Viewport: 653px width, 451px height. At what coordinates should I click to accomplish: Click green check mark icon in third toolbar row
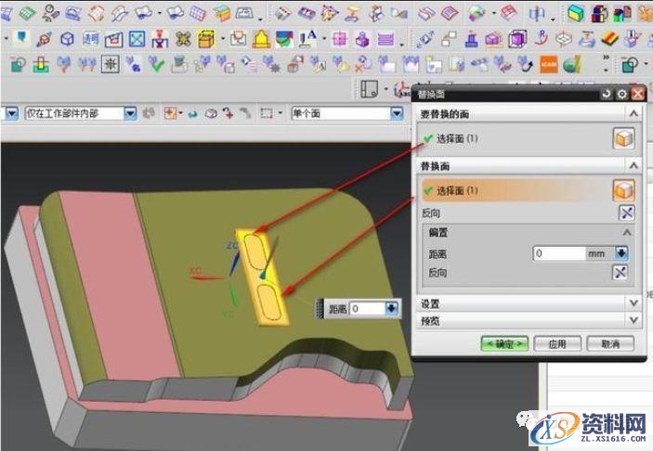(157, 64)
